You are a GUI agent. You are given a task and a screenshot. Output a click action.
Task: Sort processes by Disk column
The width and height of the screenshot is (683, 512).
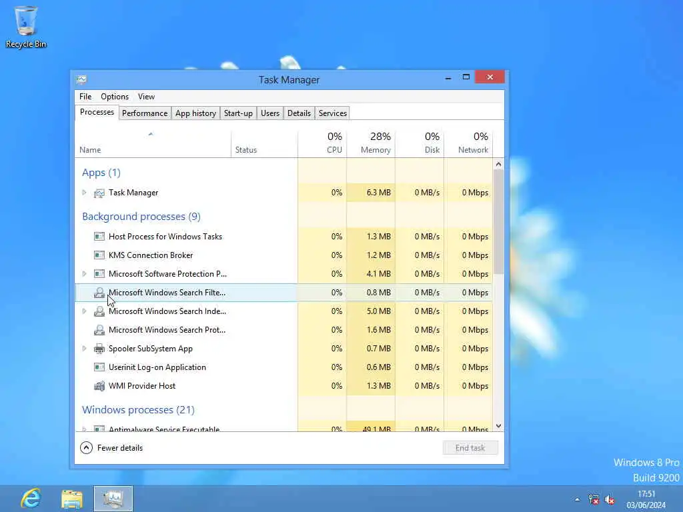point(420,143)
